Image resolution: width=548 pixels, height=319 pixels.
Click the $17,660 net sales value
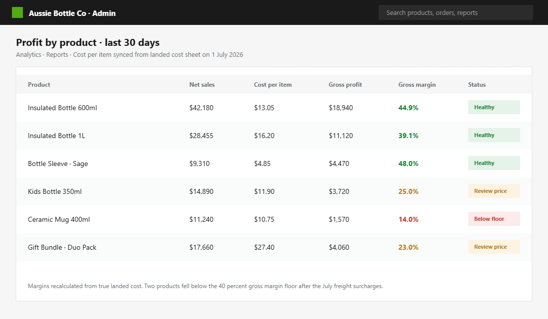tap(201, 247)
